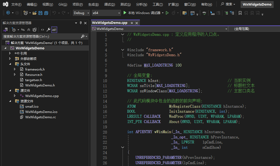Image resolution: width=280 pixels, height=166 pixels.
Task: Open the Git(G) menu
Action: [x=63, y=4]
